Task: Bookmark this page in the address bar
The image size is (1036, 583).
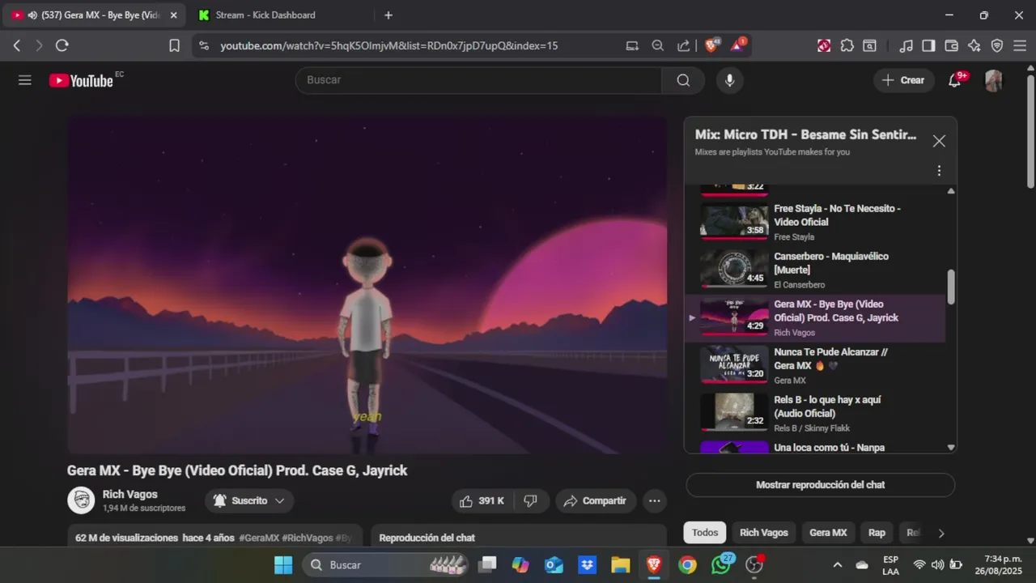Action: click(174, 46)
